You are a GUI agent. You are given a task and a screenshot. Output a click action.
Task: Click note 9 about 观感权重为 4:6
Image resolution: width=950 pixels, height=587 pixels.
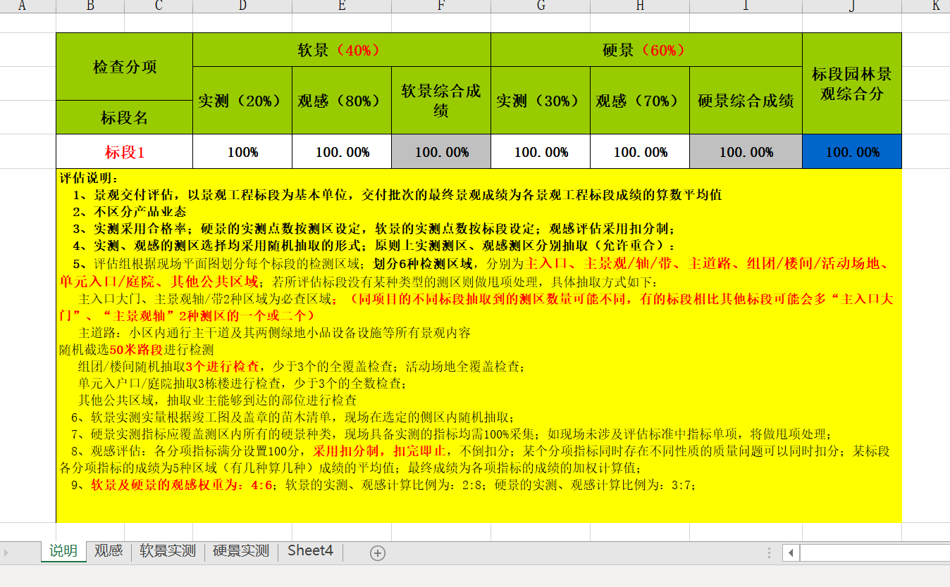(384, 485)
